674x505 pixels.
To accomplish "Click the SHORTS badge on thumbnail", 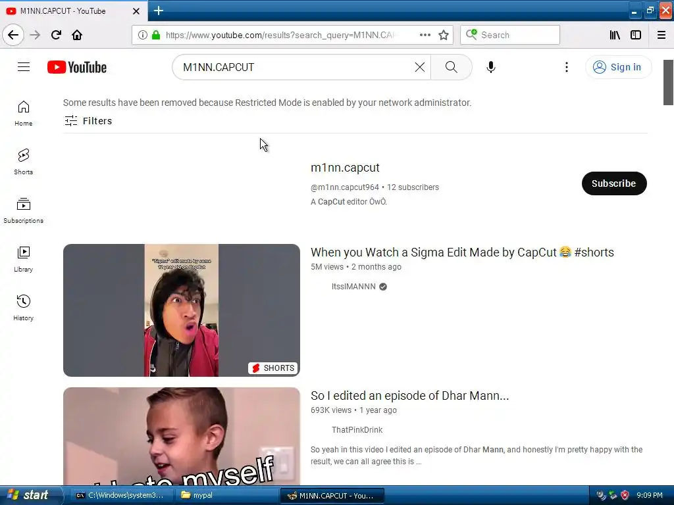I will click(273, 368).
